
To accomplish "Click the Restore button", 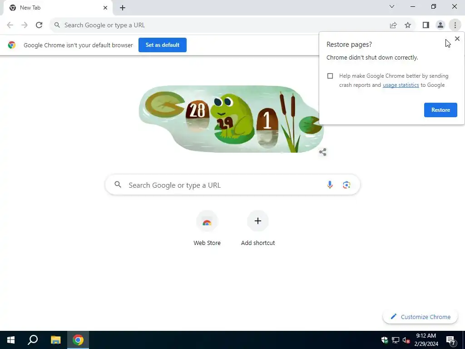I will point(440,110).
